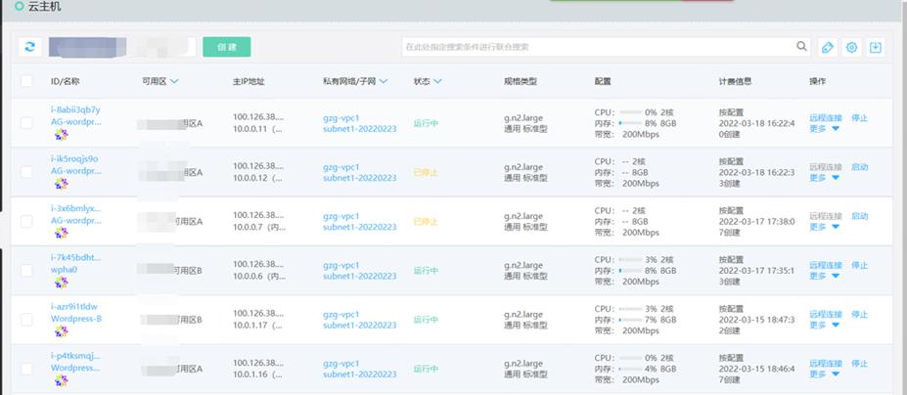Image resolution: width=907 pixels, height=395 pixels.
Task: Expand 更多 menu for i-8abii3qb7y
Action: click(824, 129)
